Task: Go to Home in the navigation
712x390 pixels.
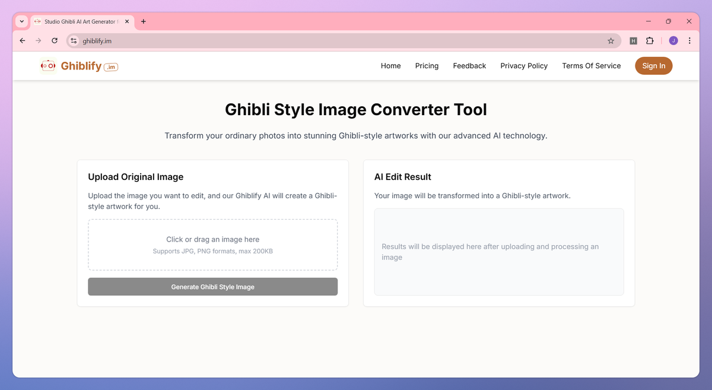Action: 390,66
